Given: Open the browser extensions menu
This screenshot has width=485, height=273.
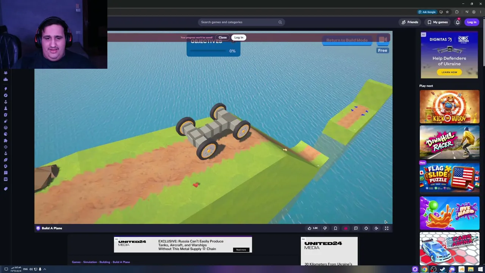Looking at the screenshot, I should [x=457, y=12].
